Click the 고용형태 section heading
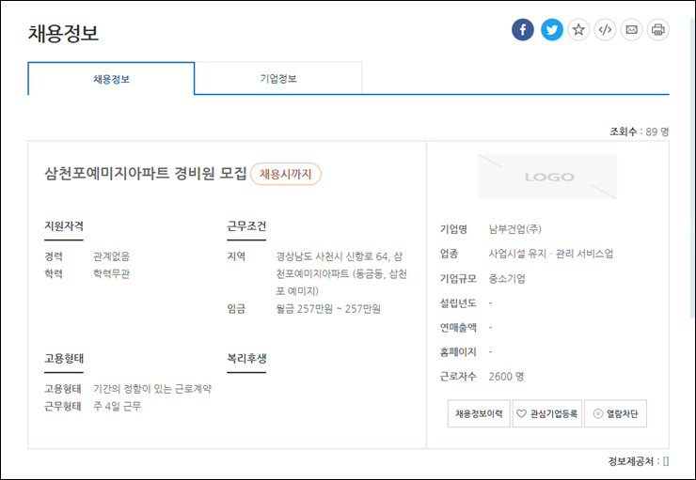Image resolution: width=696 pixels, height=480 pixels. [x=63, y=358]
